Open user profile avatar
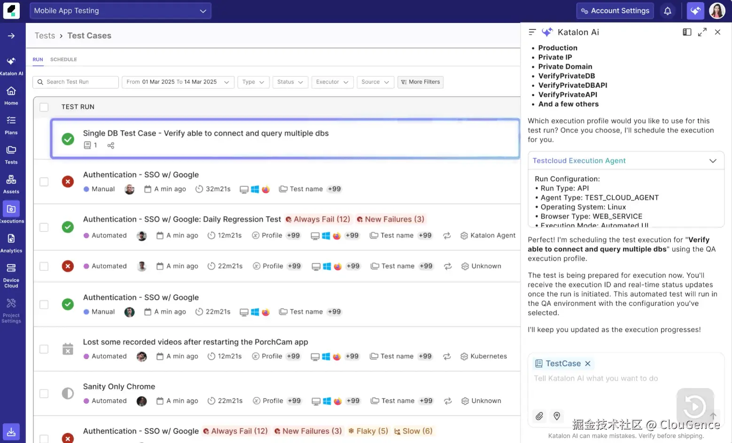This screenshot has width=732, height=443. click(717, 11)
